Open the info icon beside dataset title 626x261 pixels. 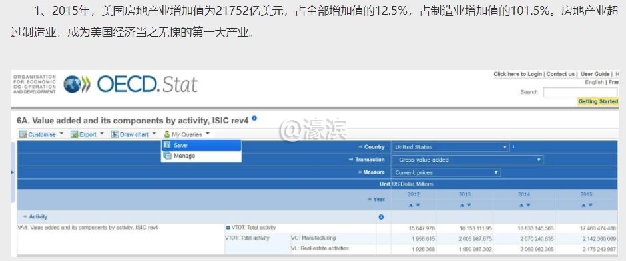[254, 119]
